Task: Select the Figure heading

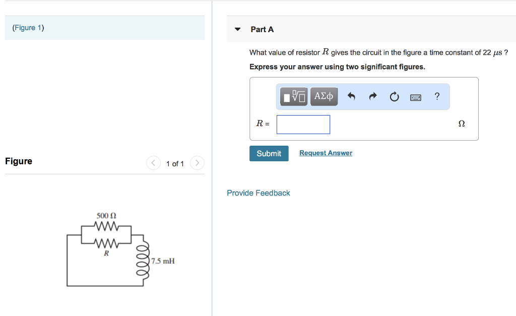Action: [18, 161]
